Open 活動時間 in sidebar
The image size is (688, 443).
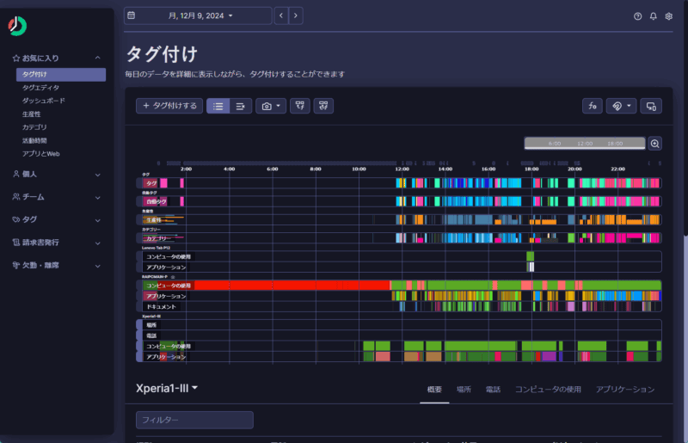[34, 140]
